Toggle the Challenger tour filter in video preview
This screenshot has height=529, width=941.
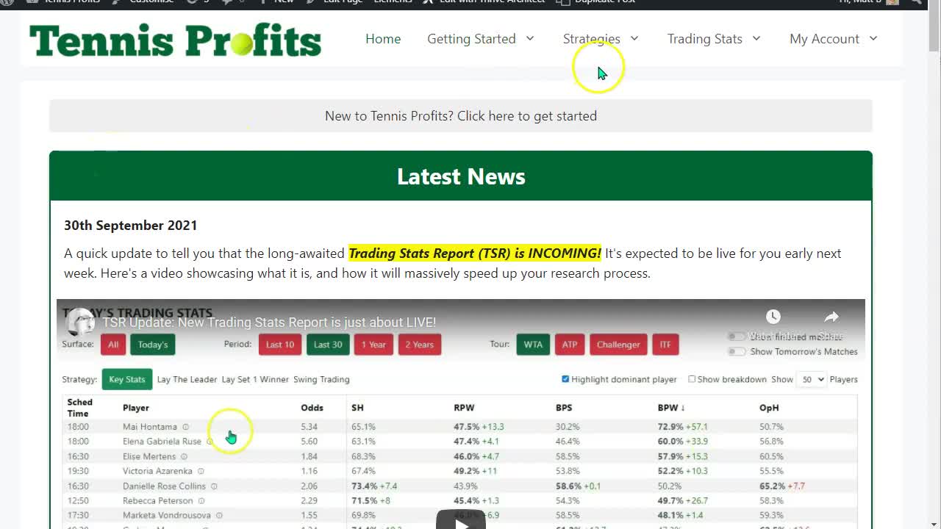point(618,345)
